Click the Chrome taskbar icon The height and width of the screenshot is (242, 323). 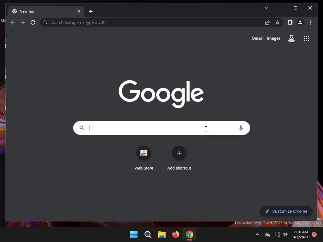click(x=190, y=234)
